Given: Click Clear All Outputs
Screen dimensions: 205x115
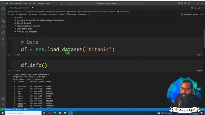Looking at the screenshot, I should pyautogui.click(x=56, y=14).
